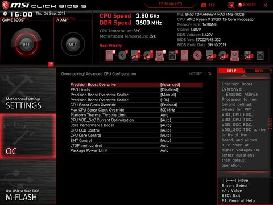Click the DDR Speed 3600 MHz readout
The height and width of the screenshot is (205, 273).
(x=131, y=23)
